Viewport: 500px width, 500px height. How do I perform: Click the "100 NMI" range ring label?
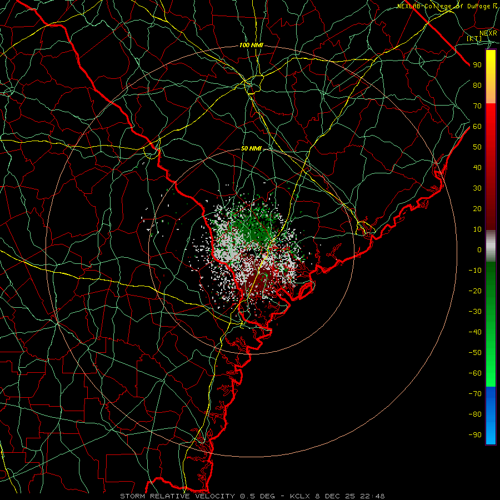(x=251, y=46)
